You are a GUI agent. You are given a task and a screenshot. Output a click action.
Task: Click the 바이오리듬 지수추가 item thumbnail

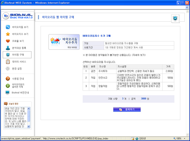click(64, 42)
